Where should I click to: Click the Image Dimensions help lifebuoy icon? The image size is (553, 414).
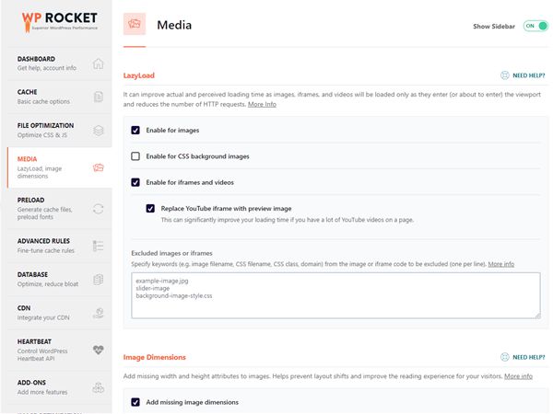[505, 357]
